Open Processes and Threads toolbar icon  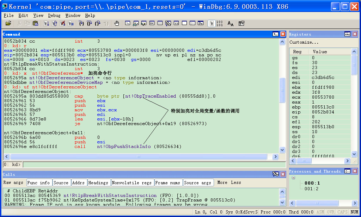coord(192,23)
